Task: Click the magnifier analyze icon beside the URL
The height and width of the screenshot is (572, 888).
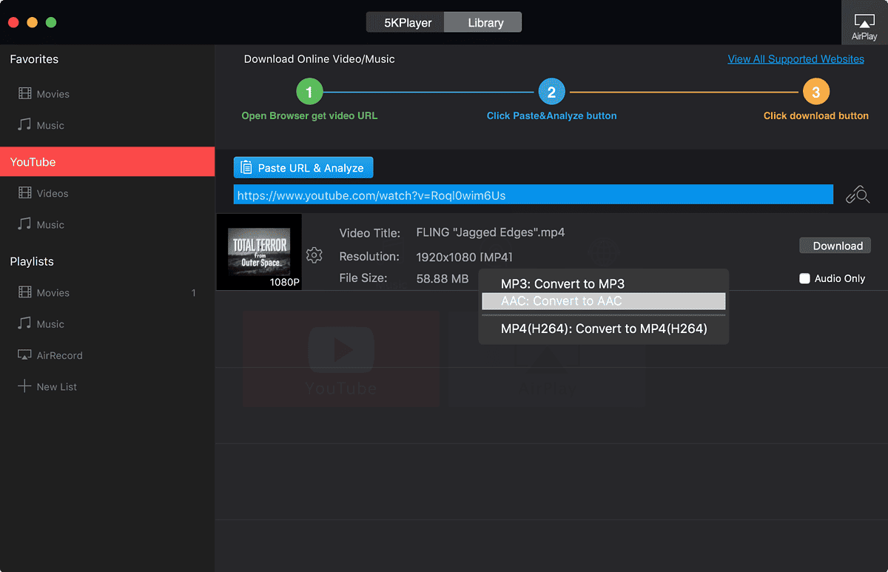Action: (858, 194)
